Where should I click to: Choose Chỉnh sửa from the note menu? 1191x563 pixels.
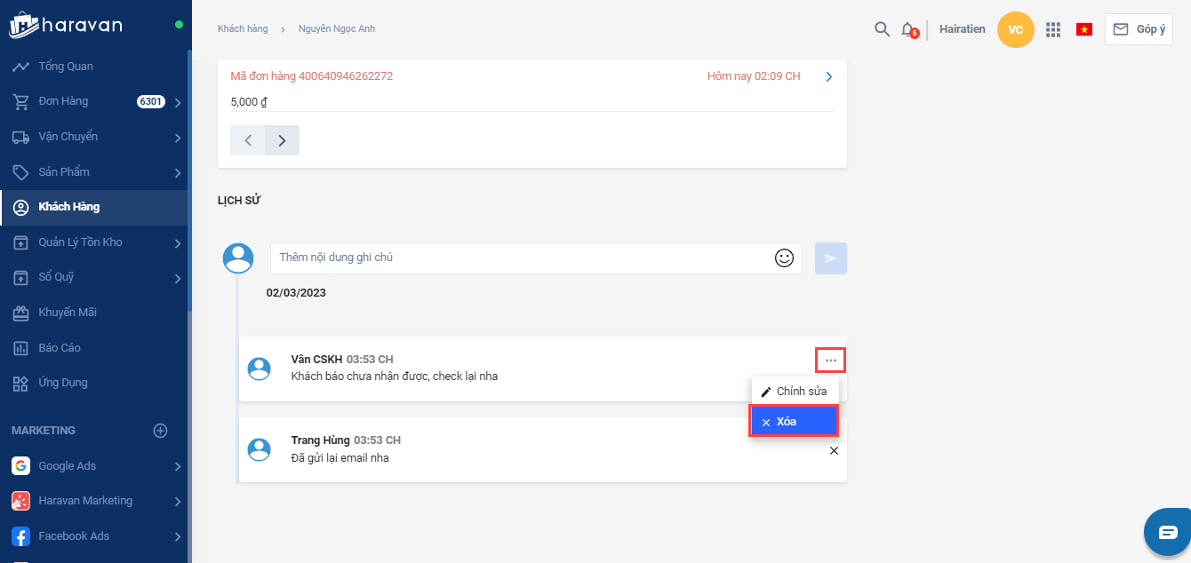tap(794, 392)
